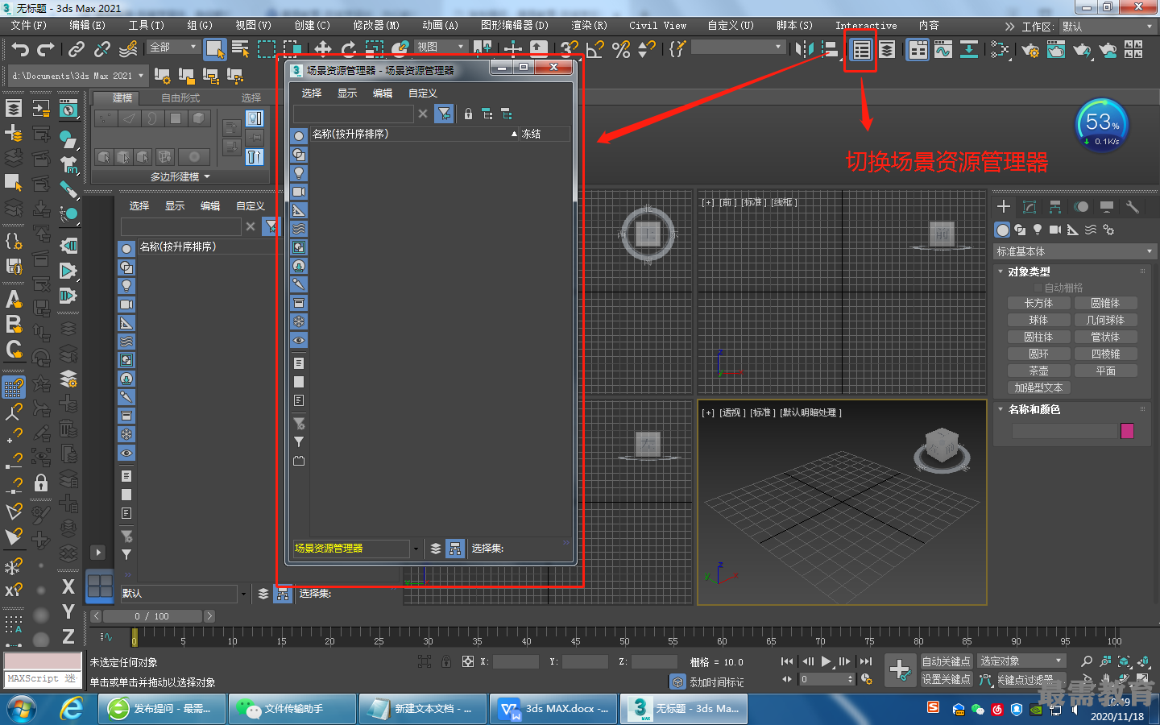Viewport: 1160px width, 725px height.
Task: Click the Align tool icon
Action: pyautogui.click(x=830, y=49)
